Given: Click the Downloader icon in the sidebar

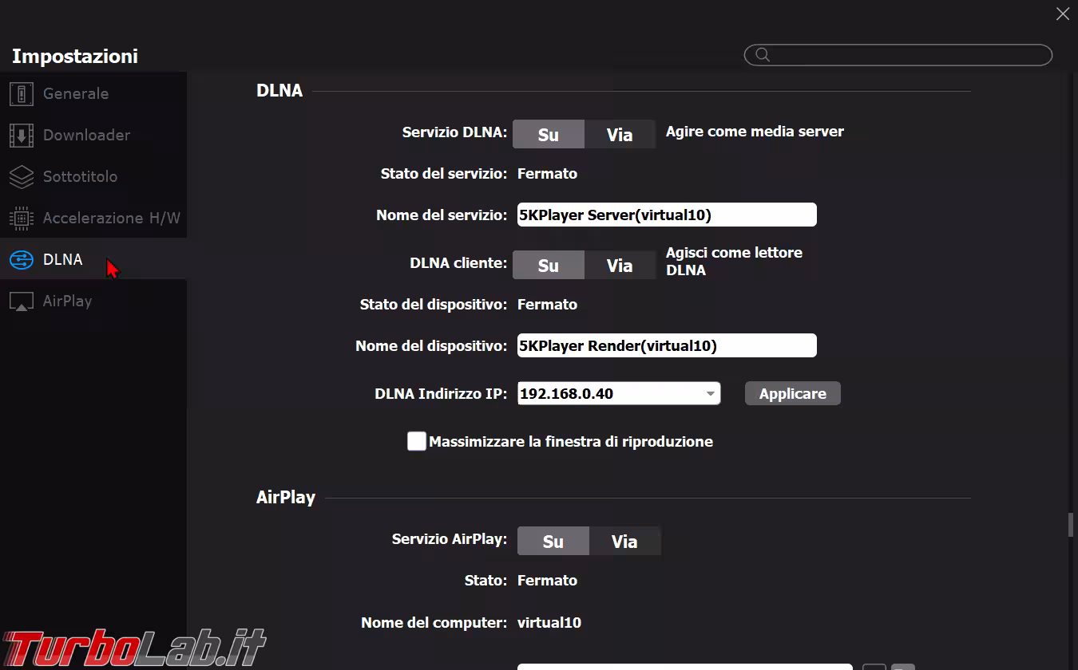Looking at the screenshot, I should click(22, 135).
